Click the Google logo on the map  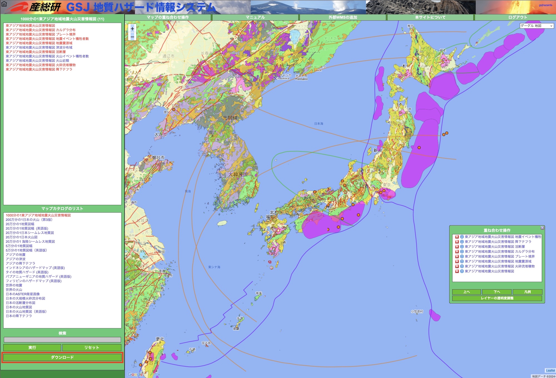(x=135, y=374)
